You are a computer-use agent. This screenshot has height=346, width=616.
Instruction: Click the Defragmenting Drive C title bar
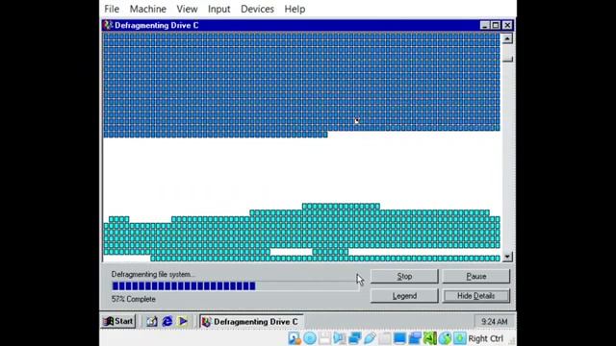tap(308, 25)
